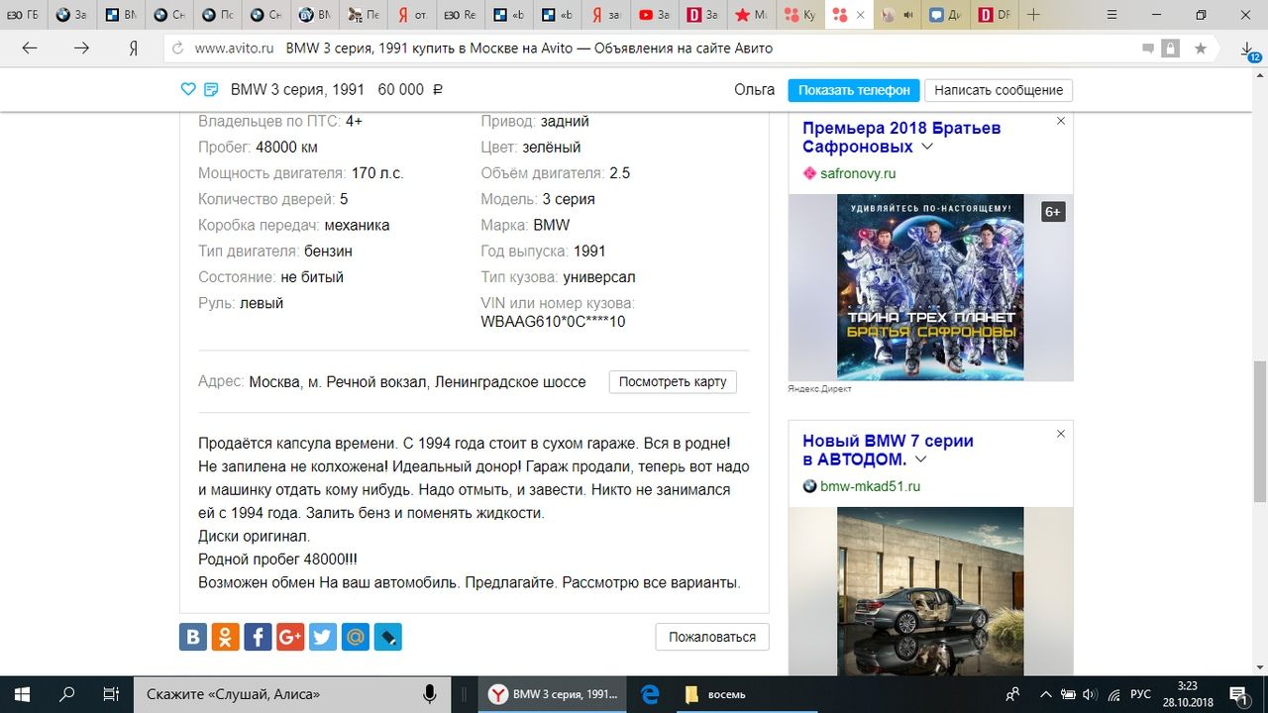This screenshot has width=1268, height=713.
Task: Open Windows search magnifier
Action: pyautogui.click(x=66, y=694)
